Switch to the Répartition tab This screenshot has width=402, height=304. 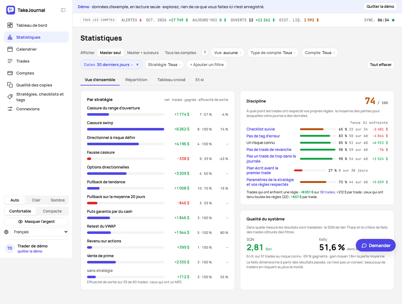pyautogui.click(x=136, y=80)
